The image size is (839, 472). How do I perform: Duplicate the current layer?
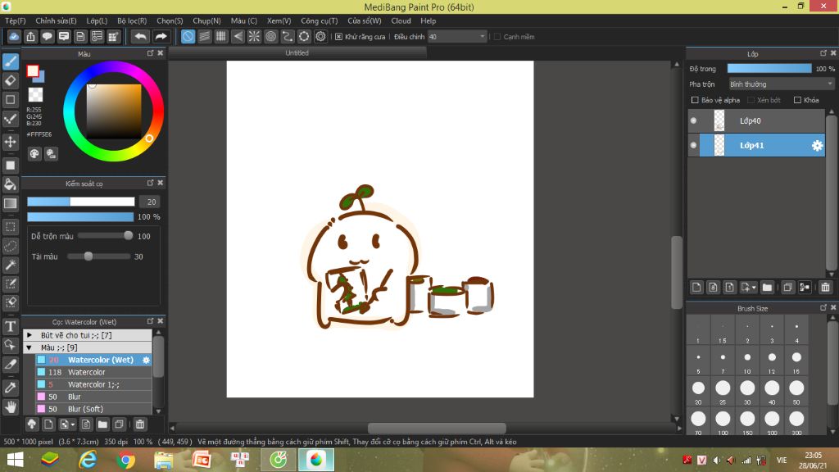(787, 288)
